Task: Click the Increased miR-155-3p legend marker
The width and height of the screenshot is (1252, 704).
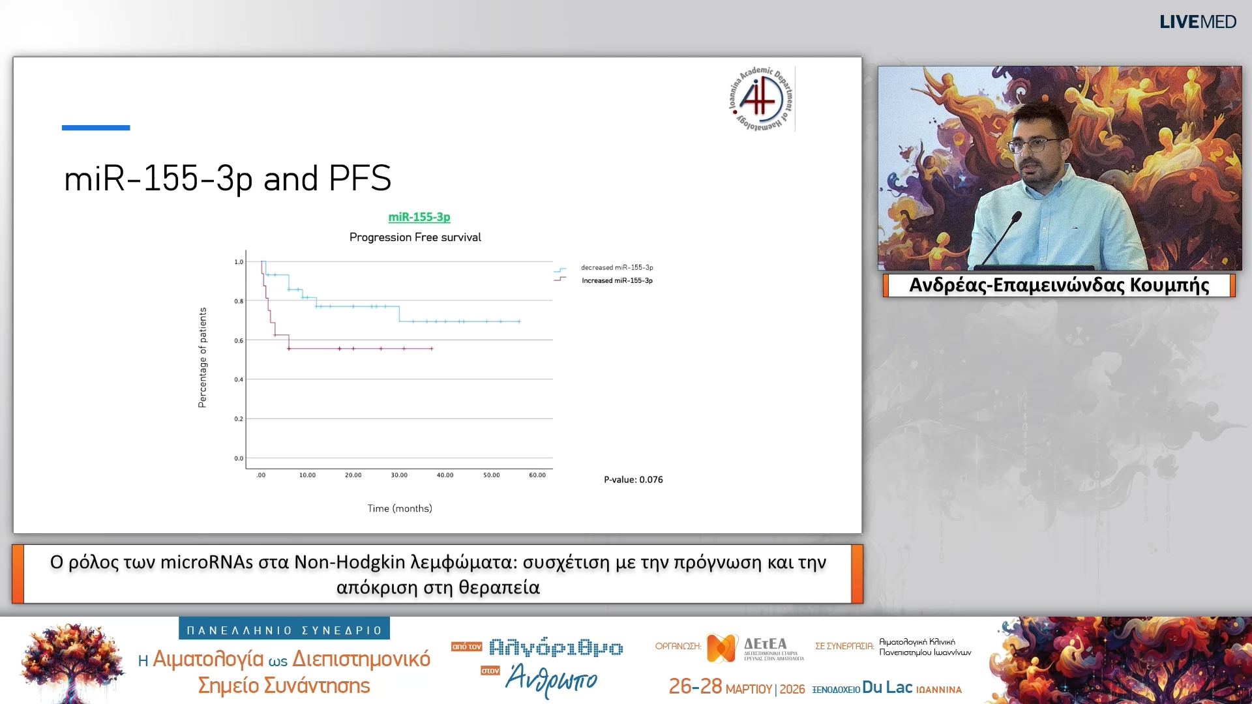Action: [559, 280]
